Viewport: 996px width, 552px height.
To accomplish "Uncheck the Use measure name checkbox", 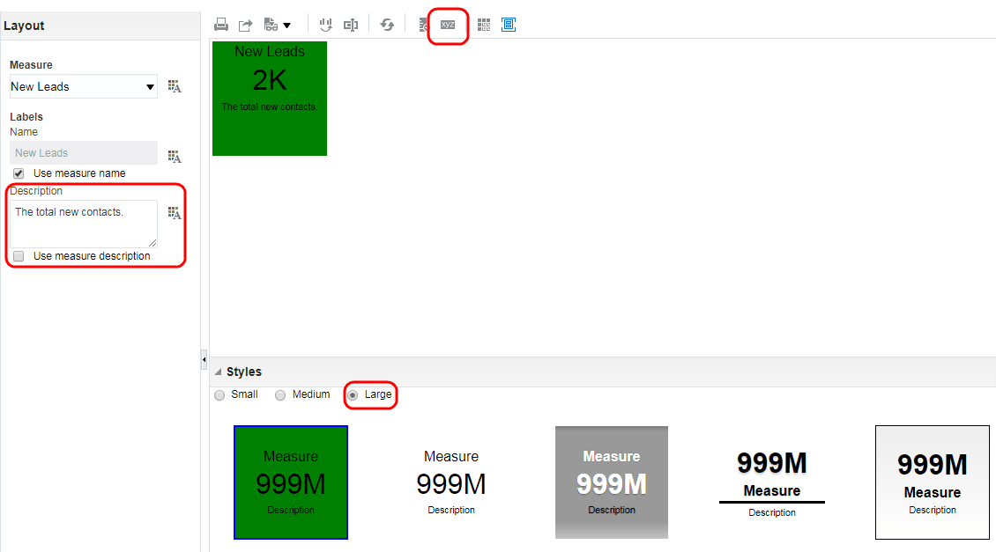I will [18, 173].
